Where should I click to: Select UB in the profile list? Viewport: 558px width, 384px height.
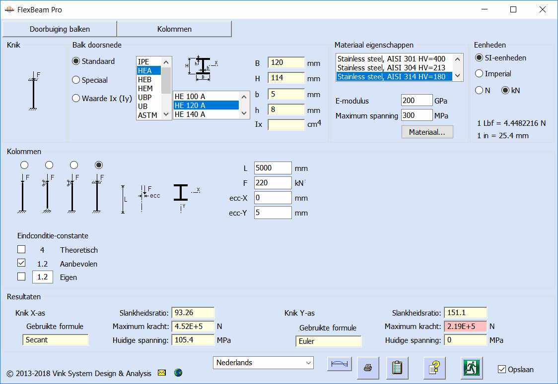pos(149,106)
